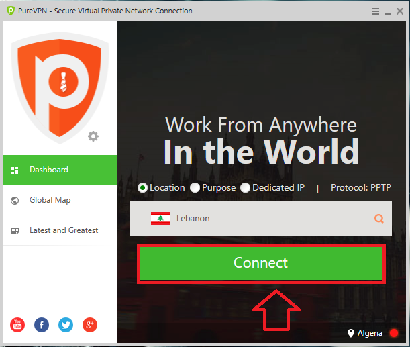410x347 pixels.
Task: Open the Google Plus social link
Action: 90,325
